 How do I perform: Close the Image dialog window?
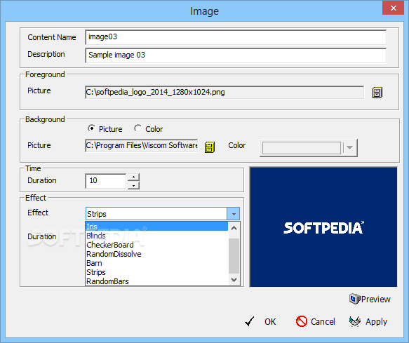pyautogui.click(x=393, y=8)
